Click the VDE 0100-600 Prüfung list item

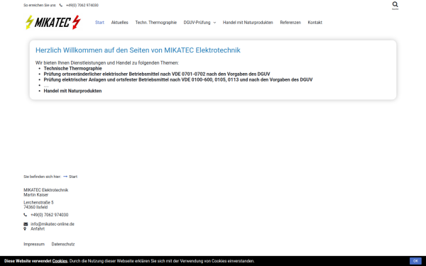178,79
